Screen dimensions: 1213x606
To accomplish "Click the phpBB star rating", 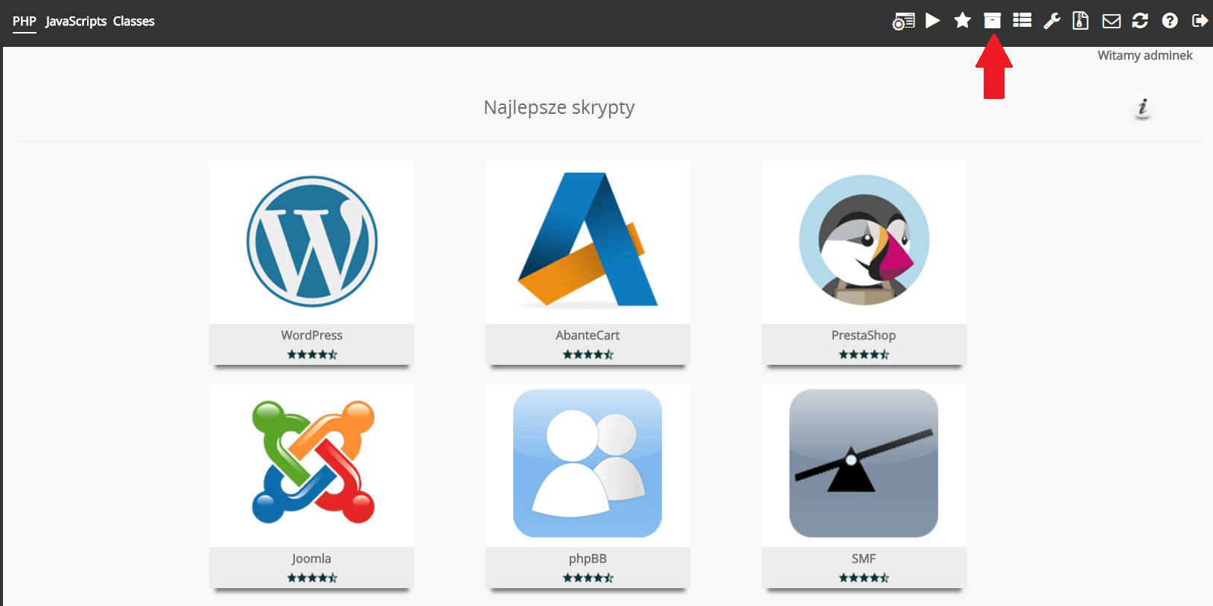I will click(x=588, y=578).
